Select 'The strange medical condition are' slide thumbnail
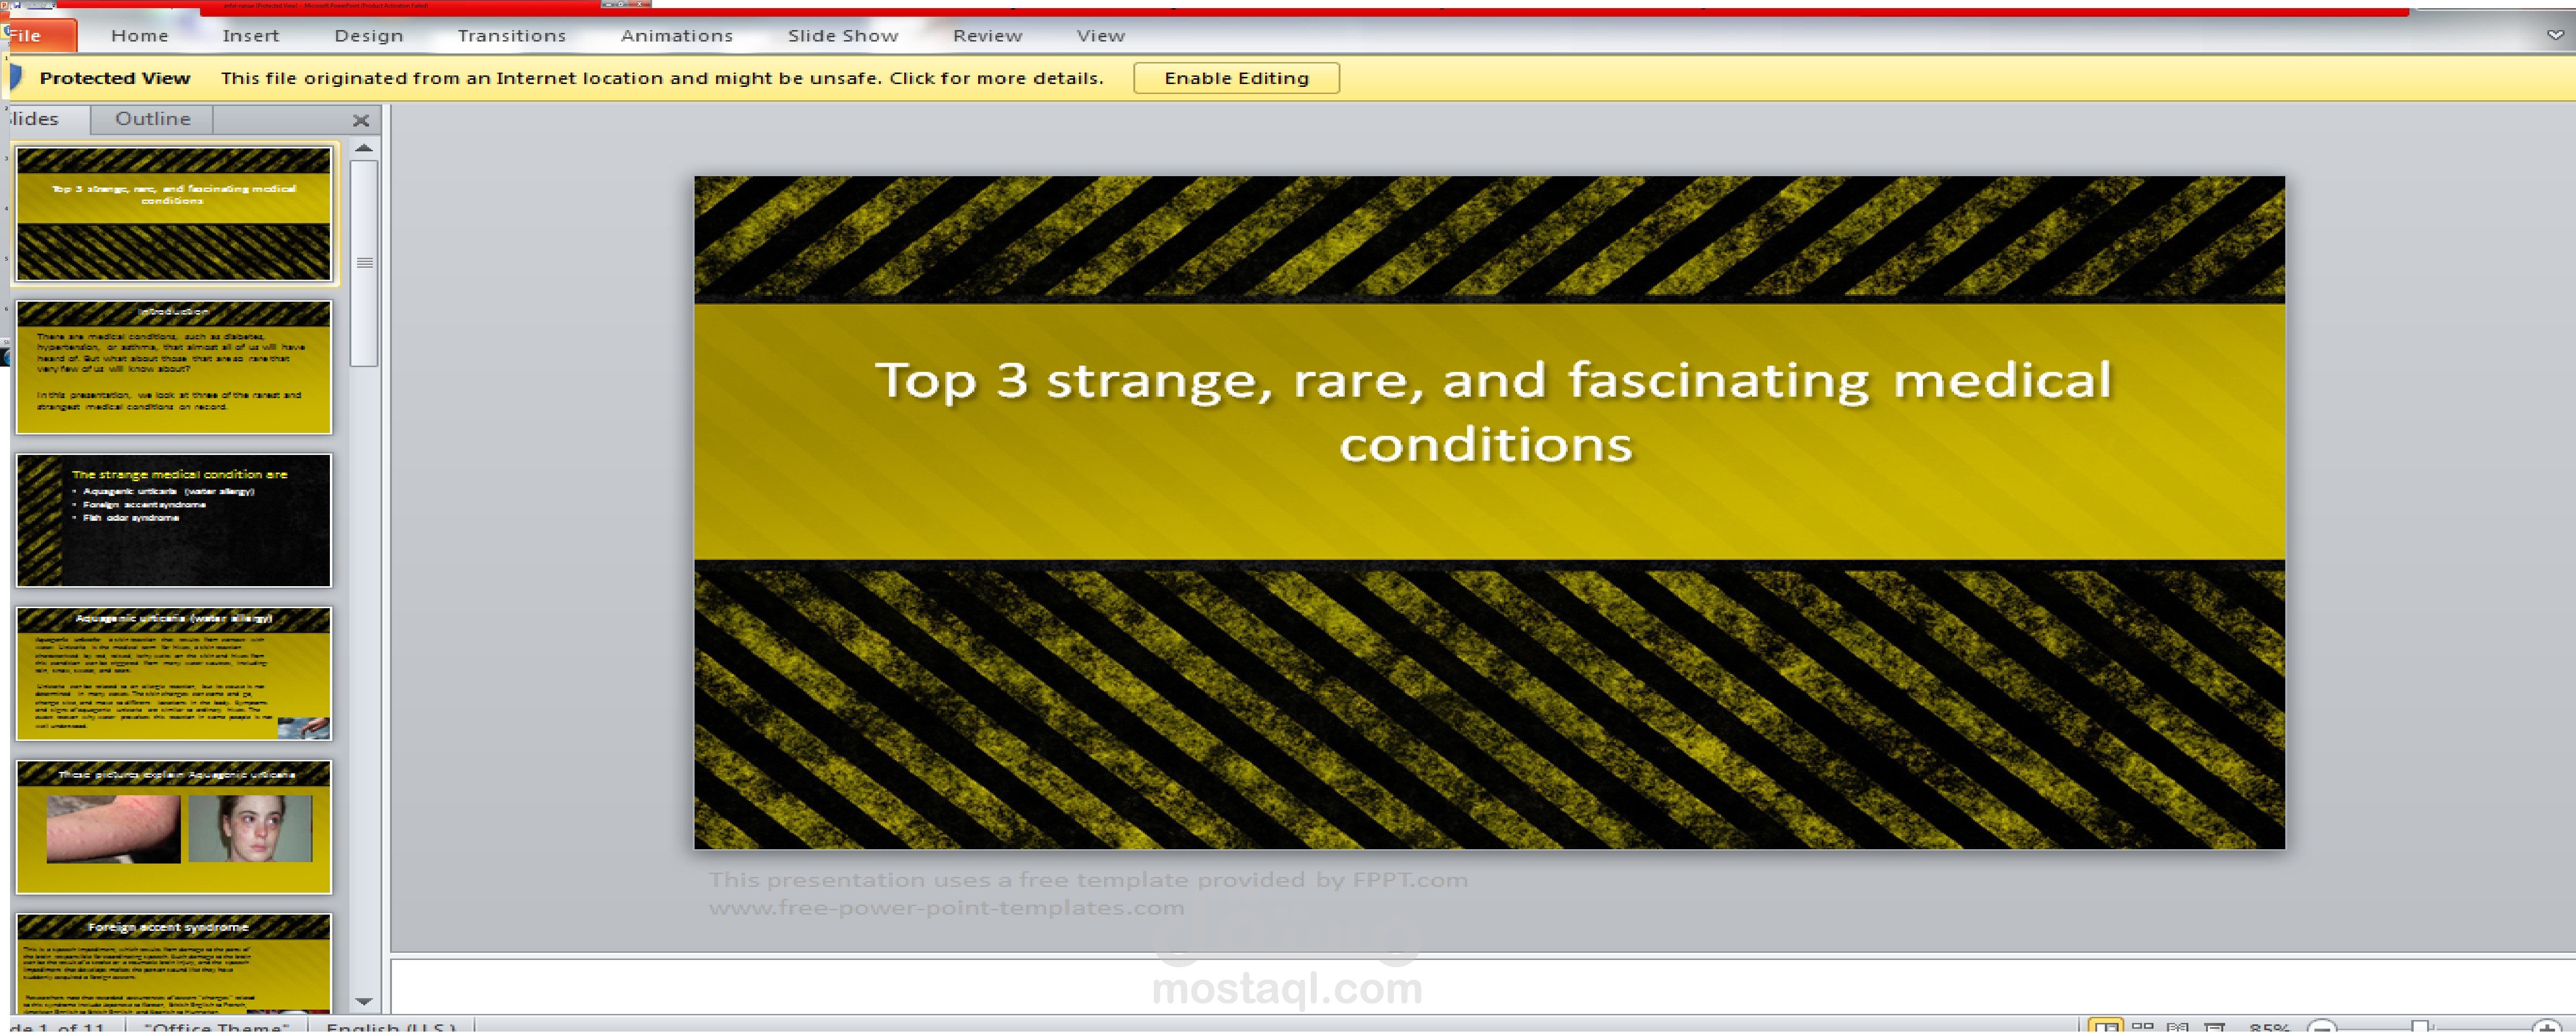 pyautogui.click(x=174, y=520)
